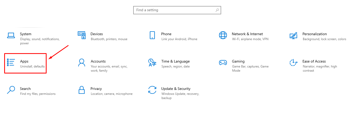Open the Time & Language icon

[152, 63]
